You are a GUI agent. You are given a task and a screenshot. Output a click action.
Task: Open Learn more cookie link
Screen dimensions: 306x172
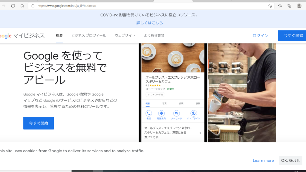coord(263,160)
